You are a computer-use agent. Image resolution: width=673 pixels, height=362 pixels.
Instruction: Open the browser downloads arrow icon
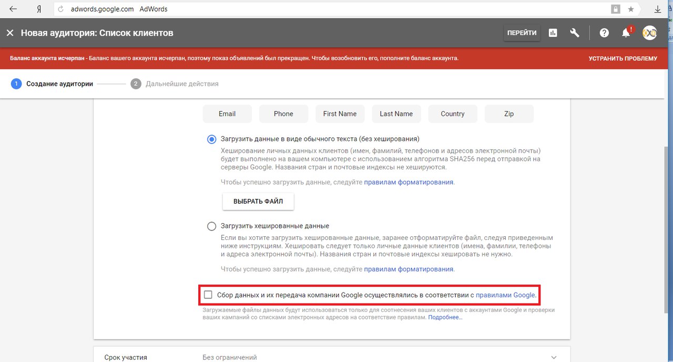(x=657, y=9)
